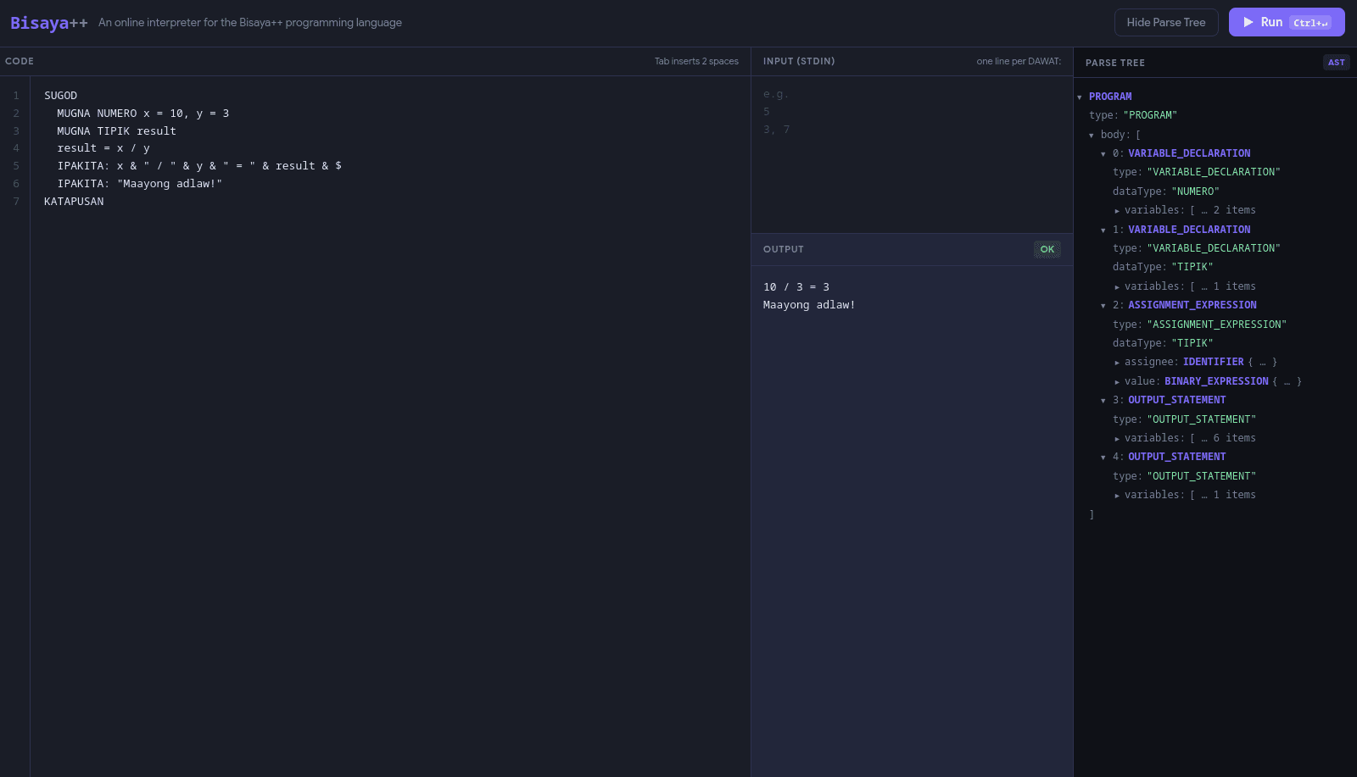Click the AST badge in Parse Tree

(x=1336, y=62)
